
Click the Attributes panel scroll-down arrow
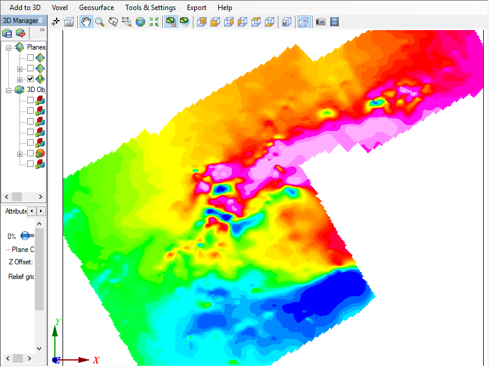(x=40, y=348)
